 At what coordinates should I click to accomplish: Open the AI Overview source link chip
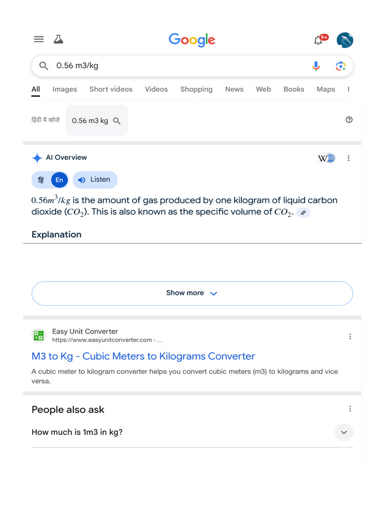tap(303, 212)
